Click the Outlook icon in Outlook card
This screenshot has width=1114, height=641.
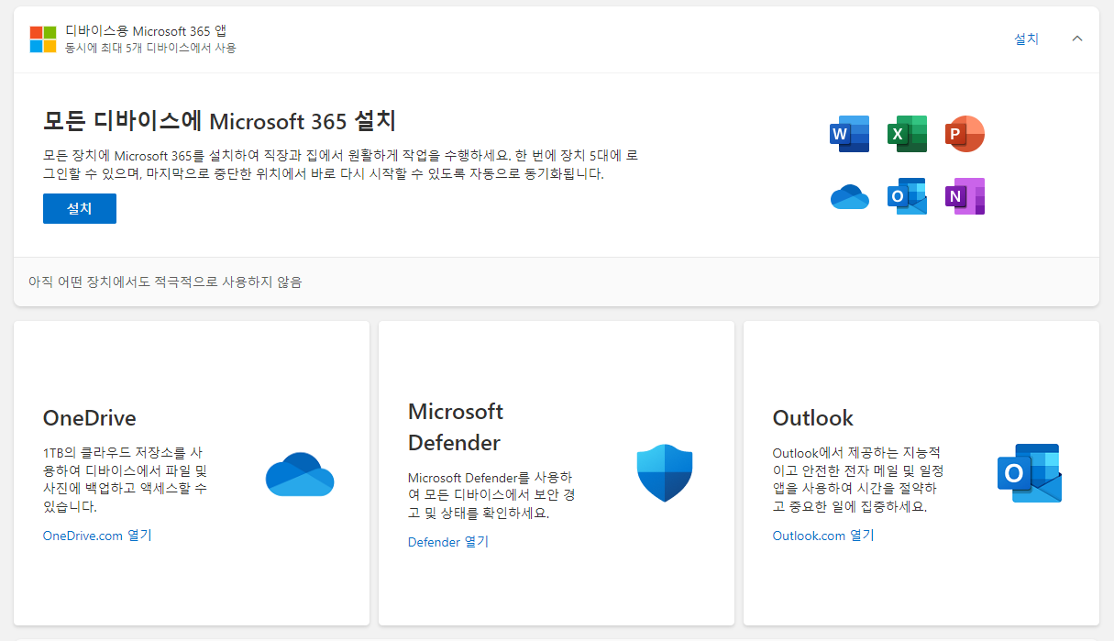[x=1030, y=473]
